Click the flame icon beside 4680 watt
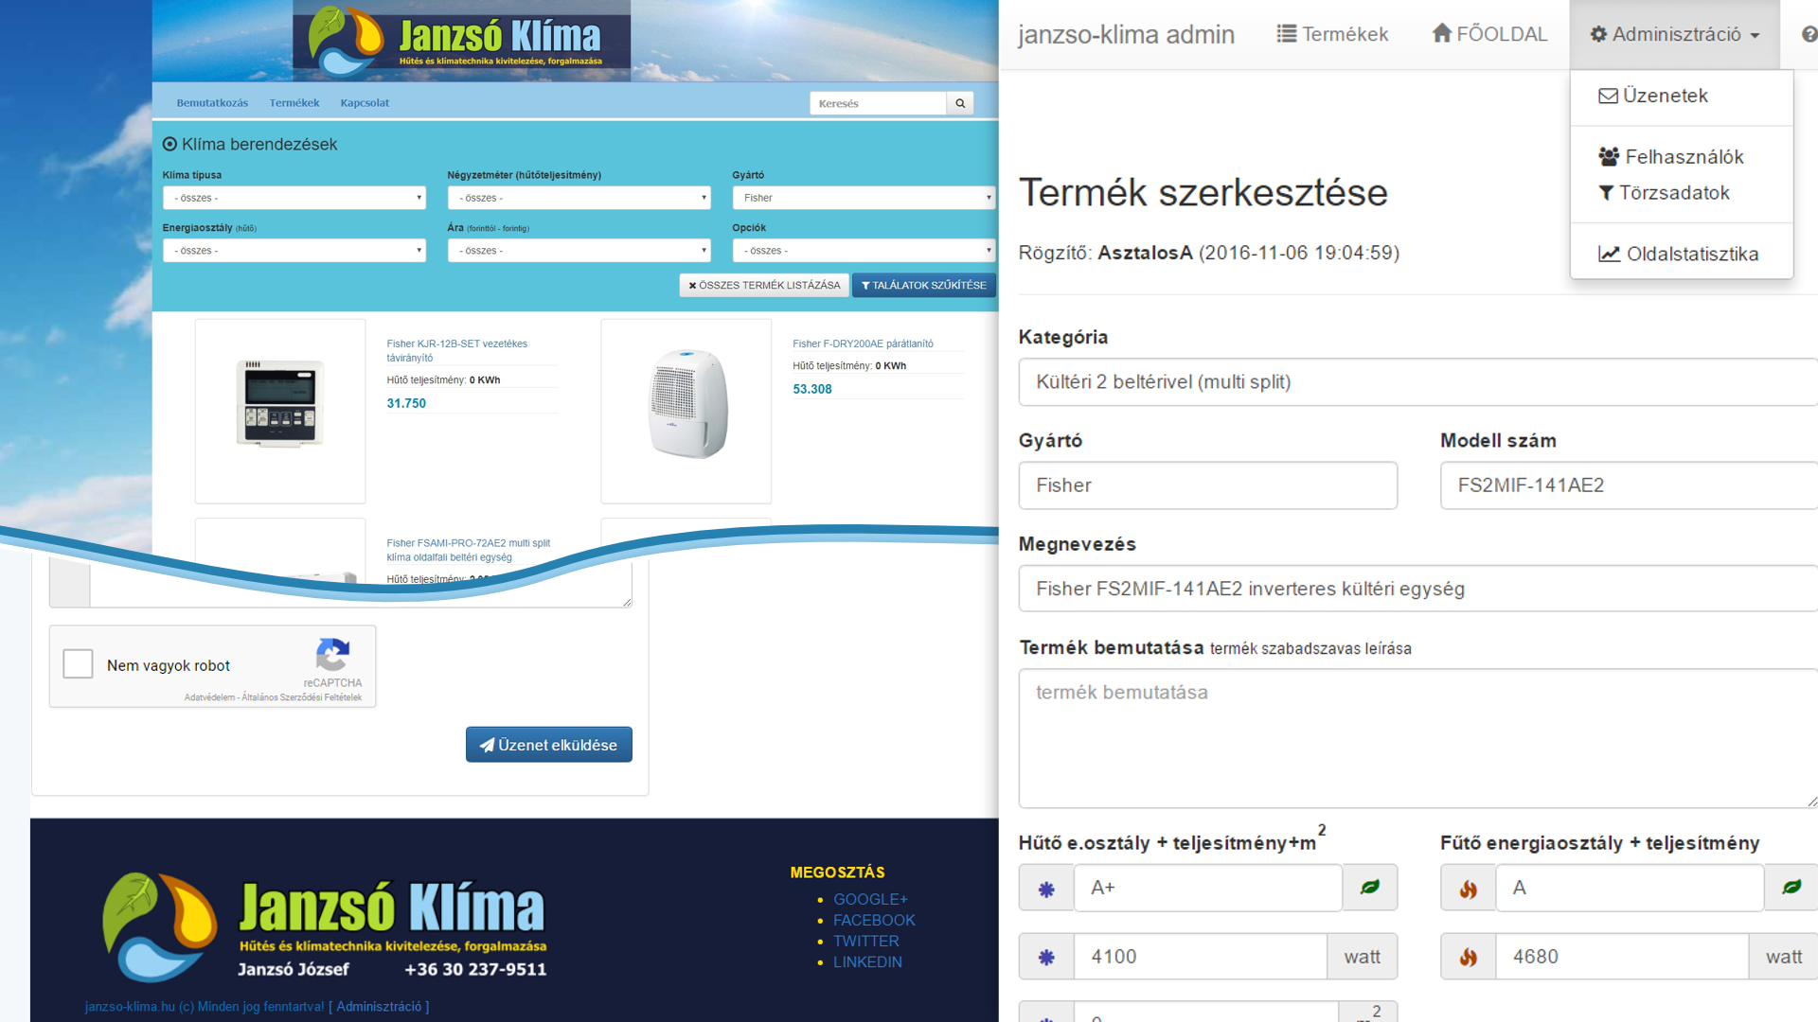This screenshot has height=1022, width=1818. tap(1468, 957)
